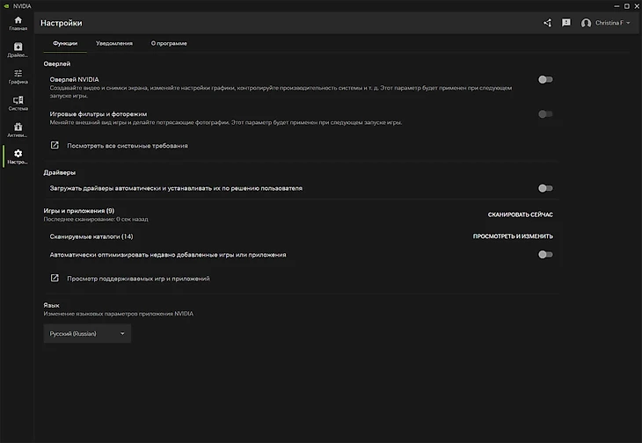The height and width of the screenshot is (443, 642).
Task: Toggle the Оверлей NVIDIA switch
Action: (545, 79)
